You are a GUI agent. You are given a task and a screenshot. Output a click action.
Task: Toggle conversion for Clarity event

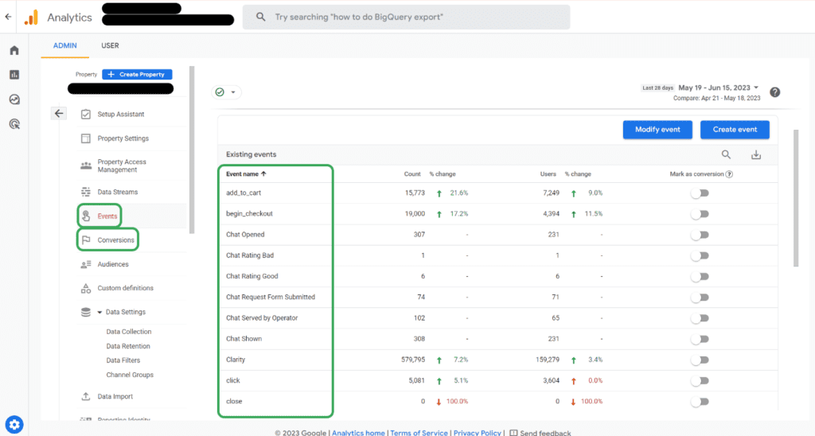pyautogui.click(x=700, y=360)
